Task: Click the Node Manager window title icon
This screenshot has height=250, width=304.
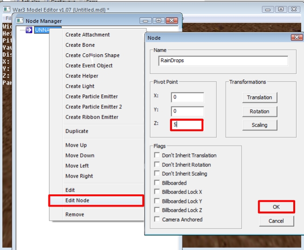Action: [20, 21]
